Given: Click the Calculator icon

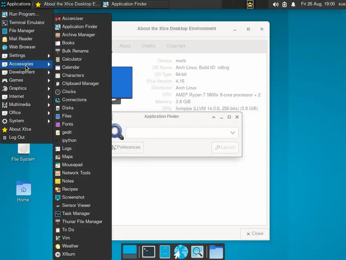Looking at the screenshot, I should click(x=57, y=59).
